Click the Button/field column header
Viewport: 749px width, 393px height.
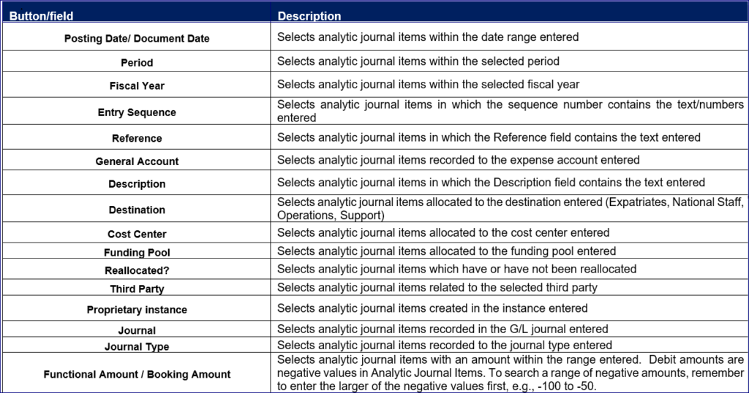click(x=41, y=15)
